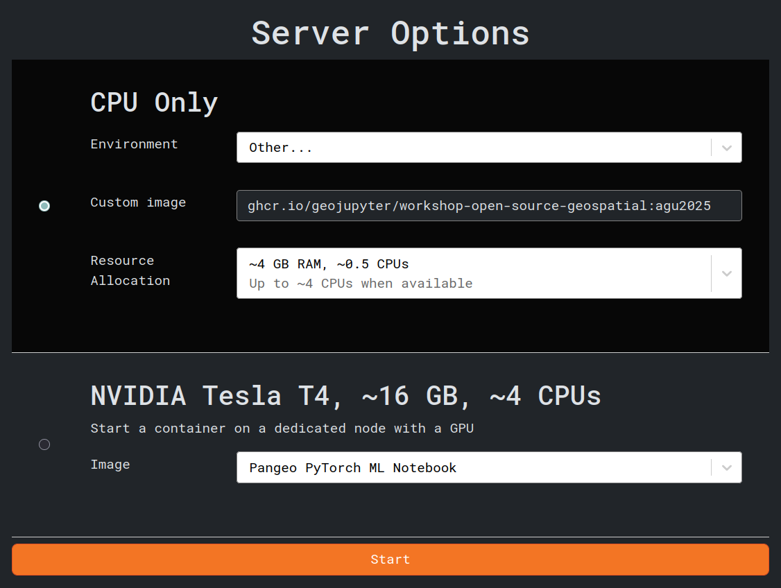The width and height of the screenshot is (781, 588).
Task: Focus the Custom image text field
Action: [x=488, y=206]
